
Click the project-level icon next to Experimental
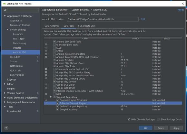[37, 111]
